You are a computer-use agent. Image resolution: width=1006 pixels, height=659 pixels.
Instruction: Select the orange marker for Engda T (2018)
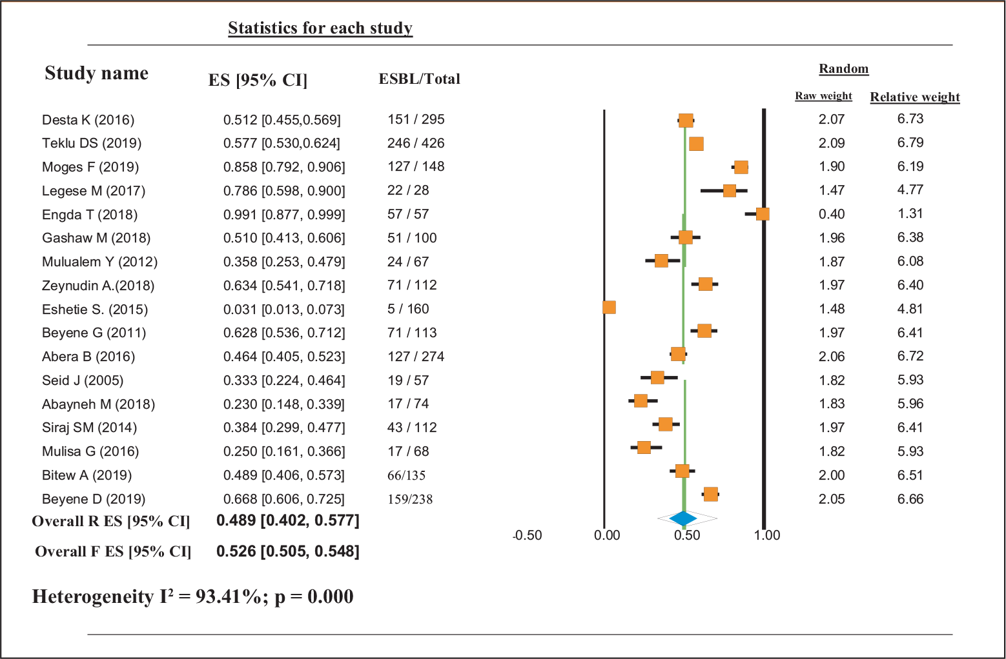[763, 213]
